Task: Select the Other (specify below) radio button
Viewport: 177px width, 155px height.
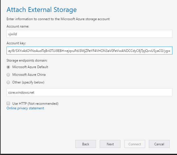Action: [9, 82]
